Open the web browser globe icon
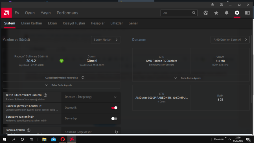Image resolution: width=254 pixels, height=143 pixels. pos(206,13)
